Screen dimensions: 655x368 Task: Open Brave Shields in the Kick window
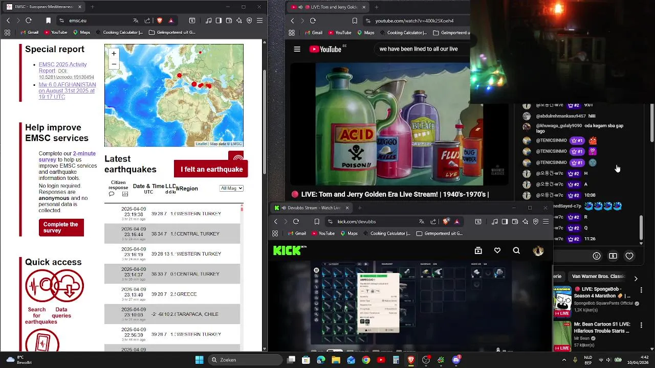click(x=446, y=221)
